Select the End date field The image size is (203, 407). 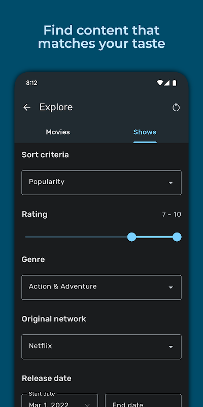pos(143,400)
